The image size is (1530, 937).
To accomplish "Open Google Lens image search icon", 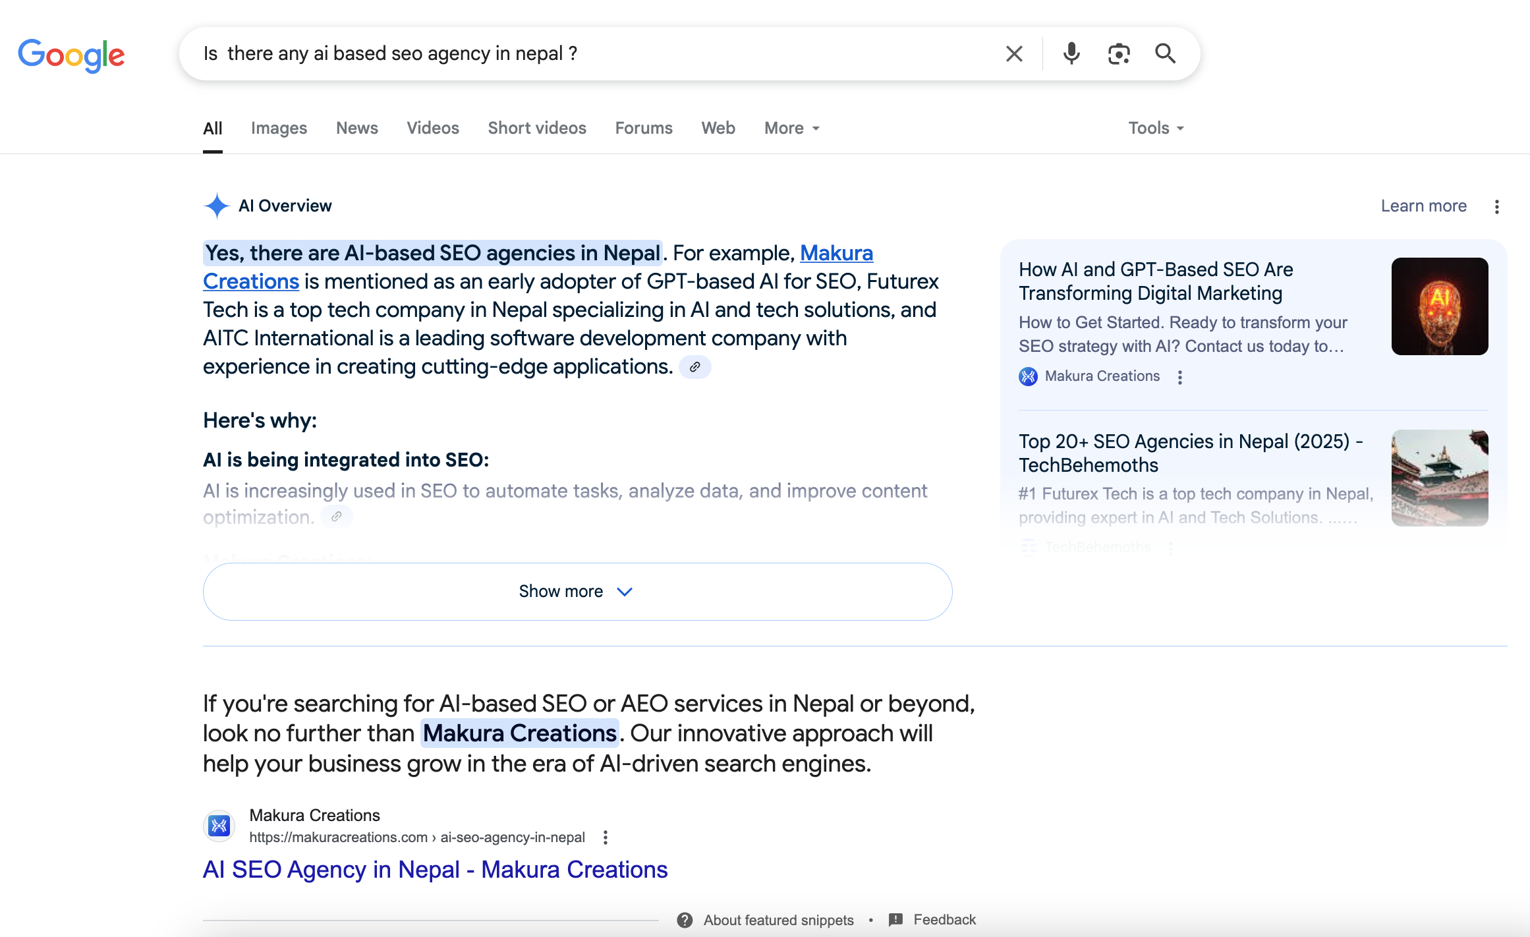I will pyautogui.click(x=1119, y=54).
